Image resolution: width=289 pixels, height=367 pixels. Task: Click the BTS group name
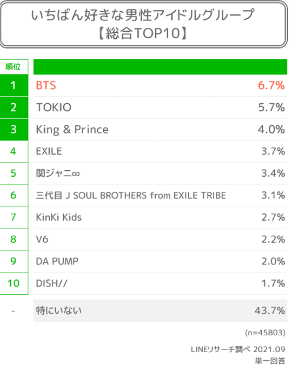(46, 85)
